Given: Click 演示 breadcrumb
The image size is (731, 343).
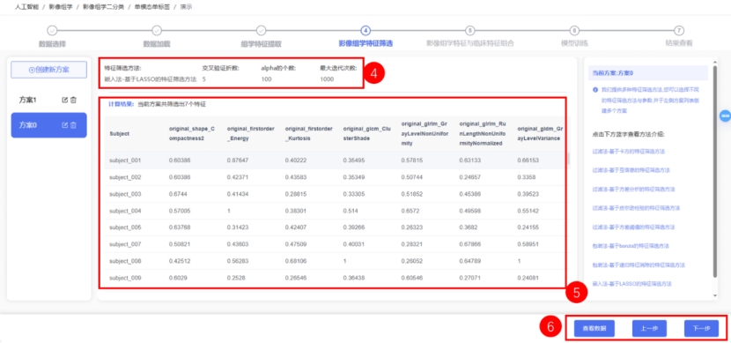Looking at the screenshot, I should click(x=186, y=7).
